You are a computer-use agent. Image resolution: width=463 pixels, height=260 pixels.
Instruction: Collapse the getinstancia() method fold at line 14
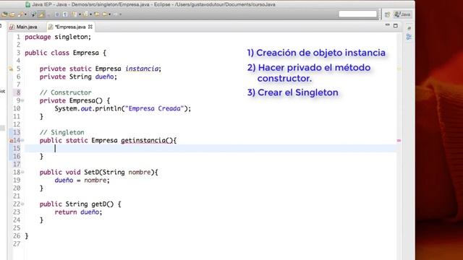click(22, 140)
